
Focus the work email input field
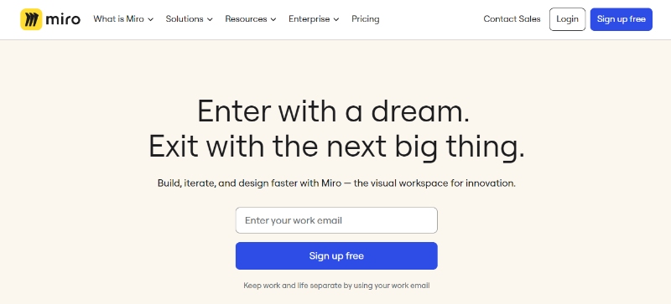click(x=336, y=220)
